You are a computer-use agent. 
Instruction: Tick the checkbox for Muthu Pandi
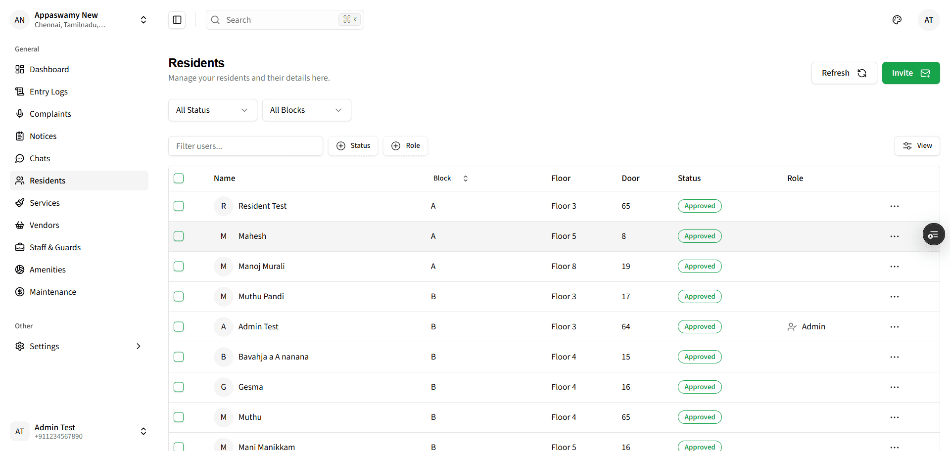[179, 297]
